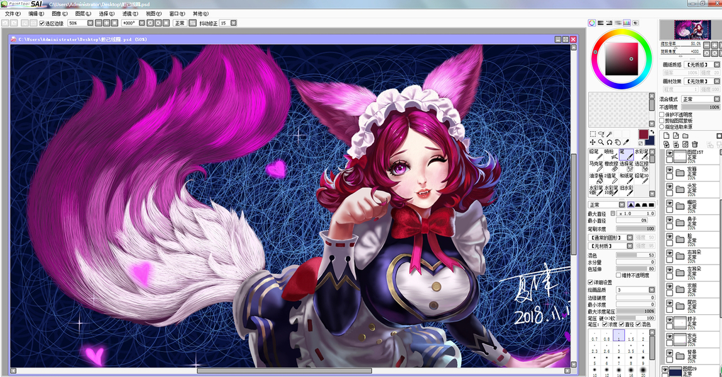Open the zoom 50% dropdown
Viewport: 722px width, 377px height.
pyautogui.click(x=90, y=23)
